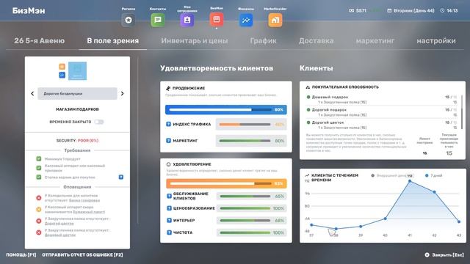470x264 pixels.
Task: Click the info icon next to Индекс трафика
Action: 168,124
